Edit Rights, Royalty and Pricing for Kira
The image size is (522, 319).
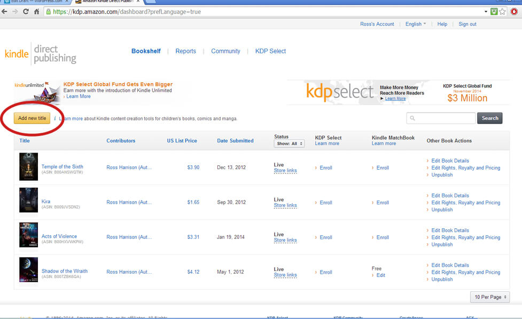pos(466,203)
